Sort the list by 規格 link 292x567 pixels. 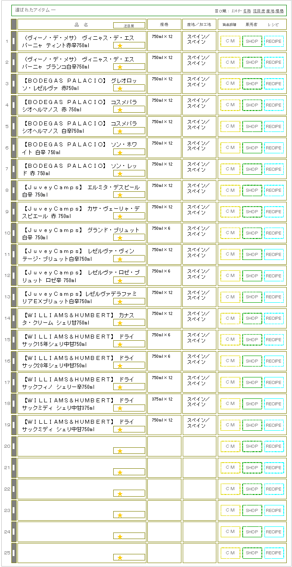point(280,10)
